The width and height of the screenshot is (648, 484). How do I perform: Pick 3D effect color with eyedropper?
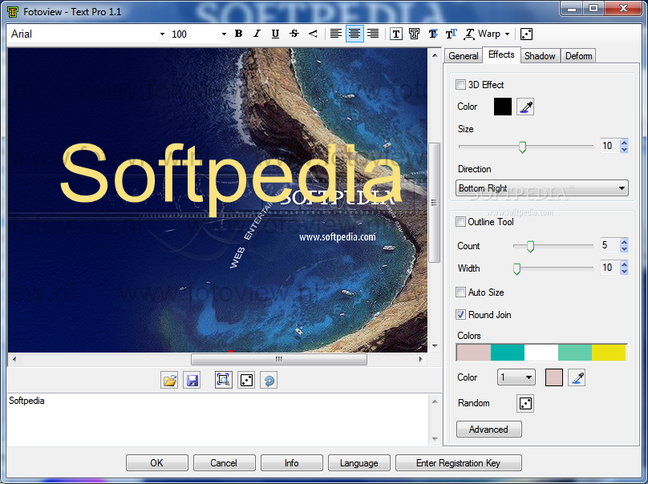(525, 107)
